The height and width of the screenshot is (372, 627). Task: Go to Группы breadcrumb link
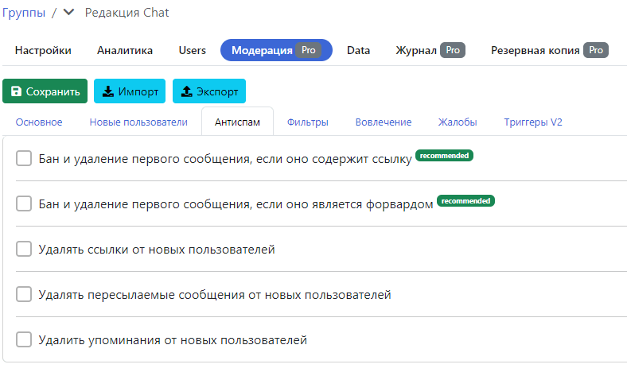point(24,13)
